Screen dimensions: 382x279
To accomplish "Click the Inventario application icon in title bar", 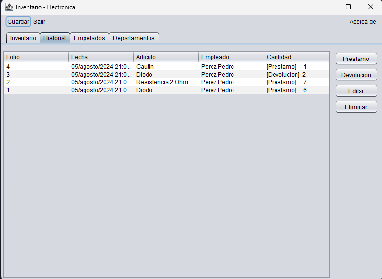I will pyautogui.click(x=9, y=7).
